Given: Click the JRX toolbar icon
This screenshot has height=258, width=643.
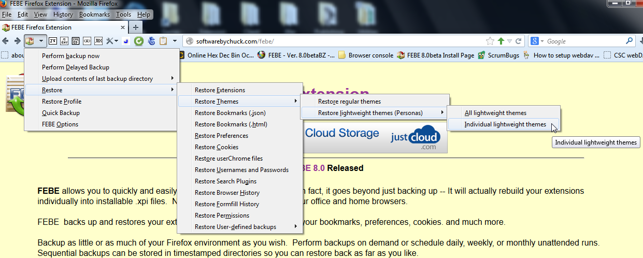Looking at the screenshot, I should (98, 41).
